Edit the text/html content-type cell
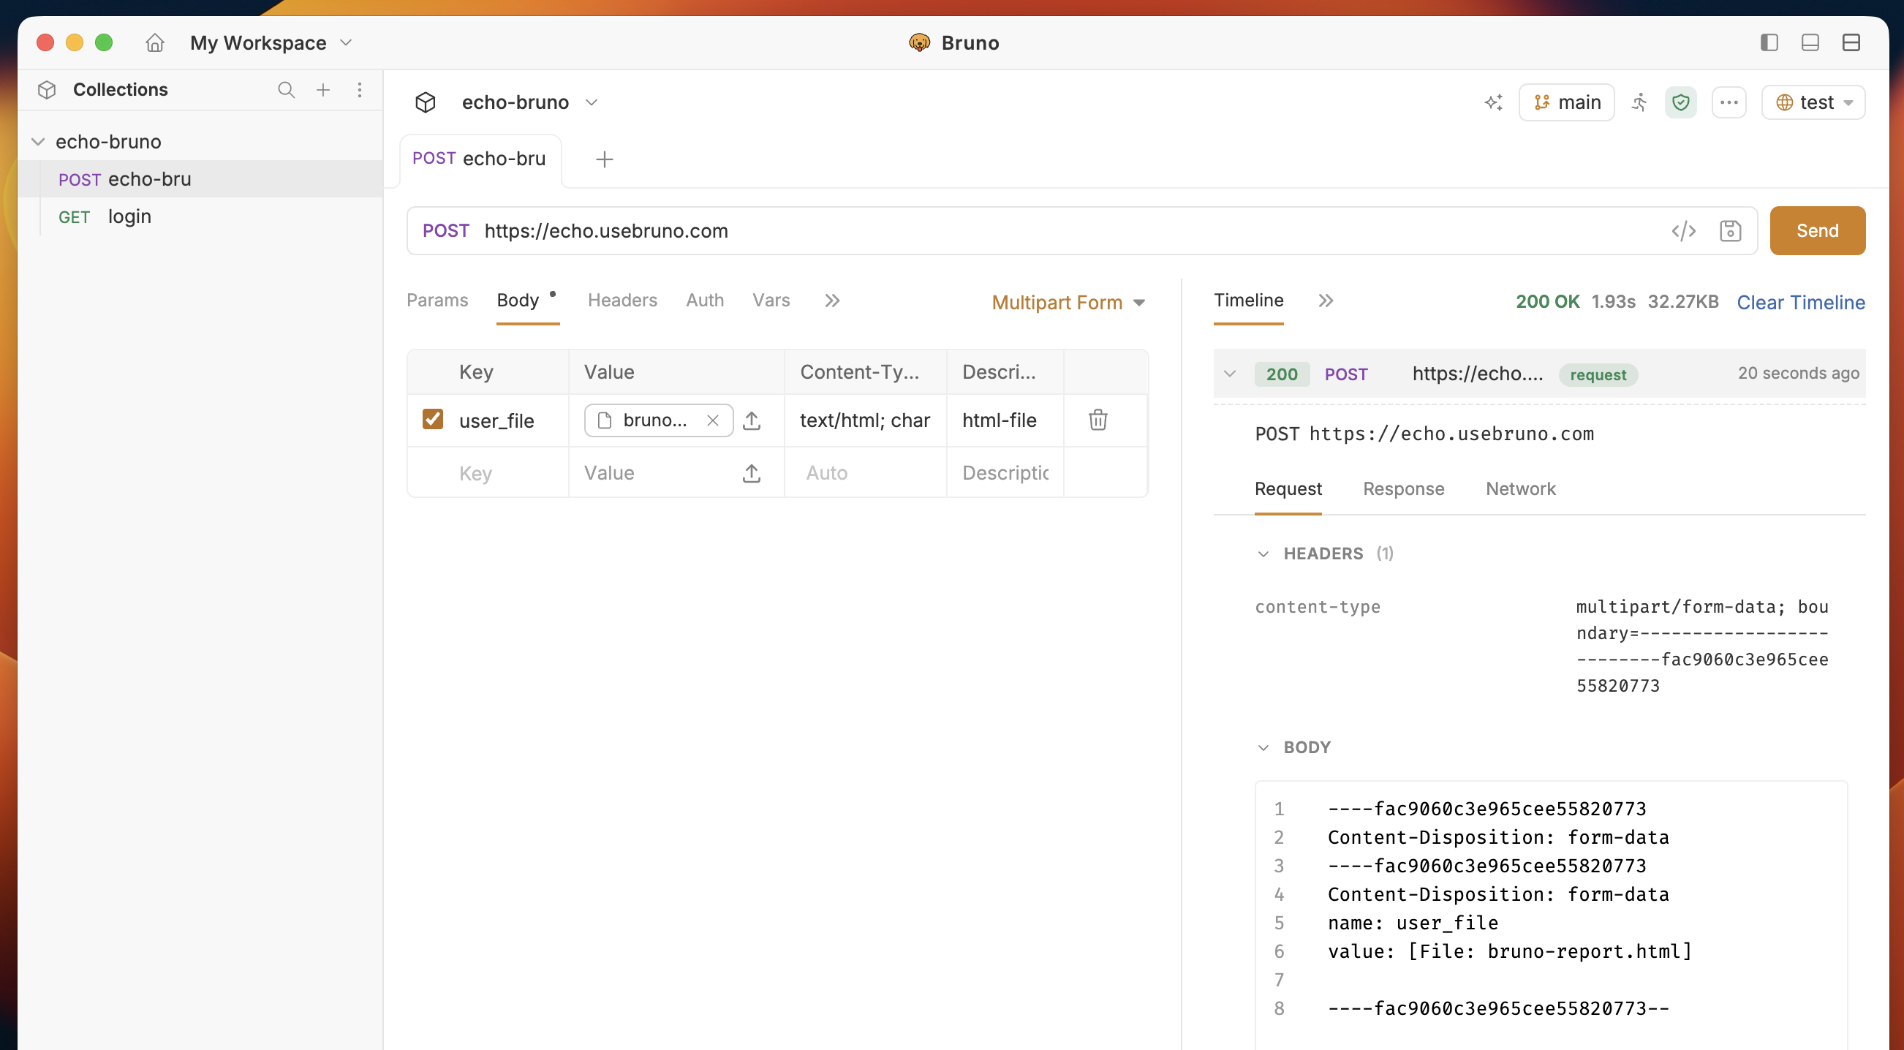The height and width of the screenshot is (1050, 1904). click(865, 420)
